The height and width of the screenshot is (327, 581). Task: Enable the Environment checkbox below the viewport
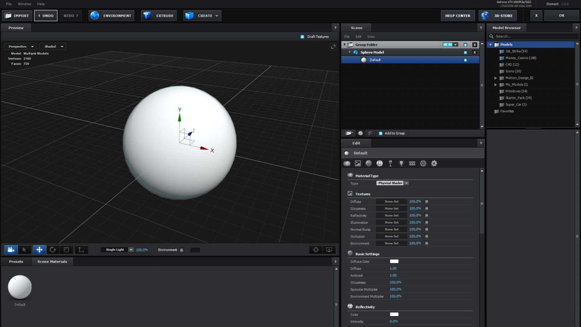[x=182, y=250]
